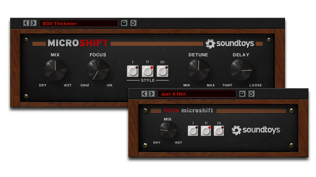The height and width of the screenshot is (177, 316).
Task: Click the Soundtoys logo in Little MicroShift
Action: click(256, 130)
